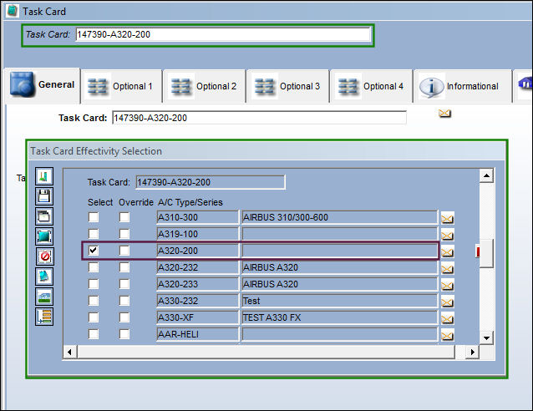Tick the Override checkbox for A320-200
This screenshot has width=533, height=411.
[124, 251]
